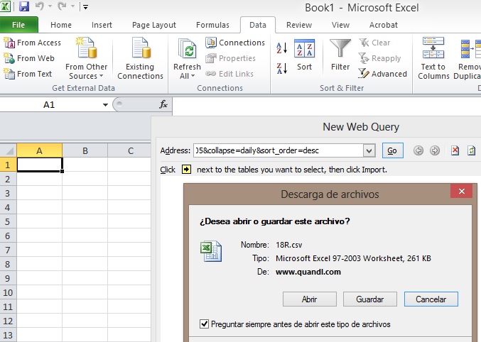
Task: Click the Name Box showing A1
Action: pos(49,105)
